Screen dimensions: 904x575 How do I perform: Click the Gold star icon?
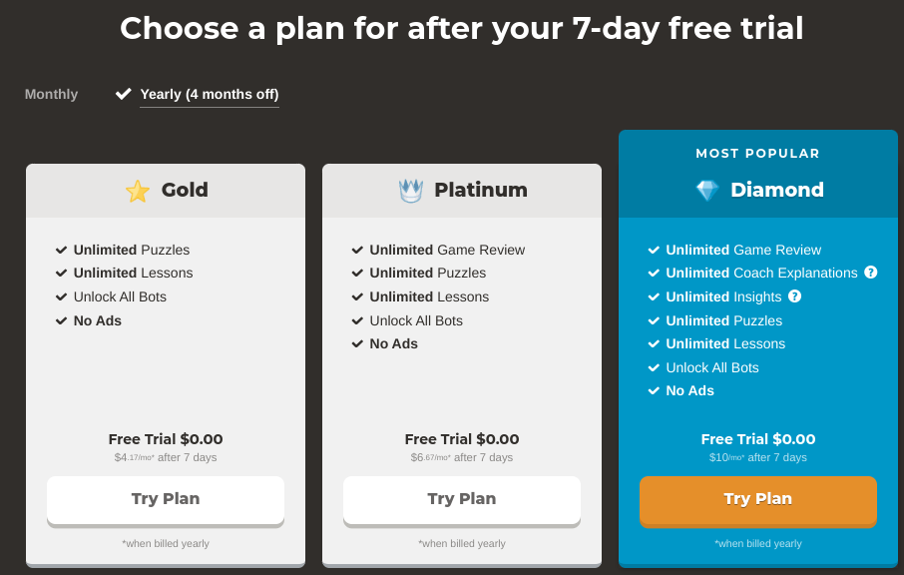(138, 191)
